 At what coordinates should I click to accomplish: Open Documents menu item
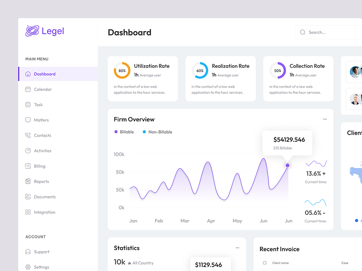pos(45,197)
